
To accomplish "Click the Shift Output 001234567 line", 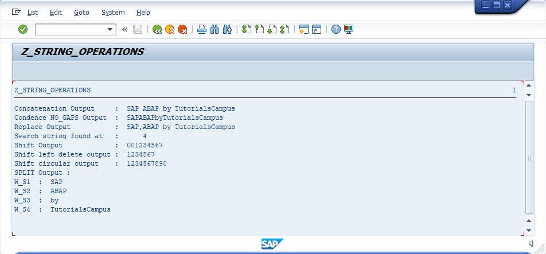I will (88, 145).
